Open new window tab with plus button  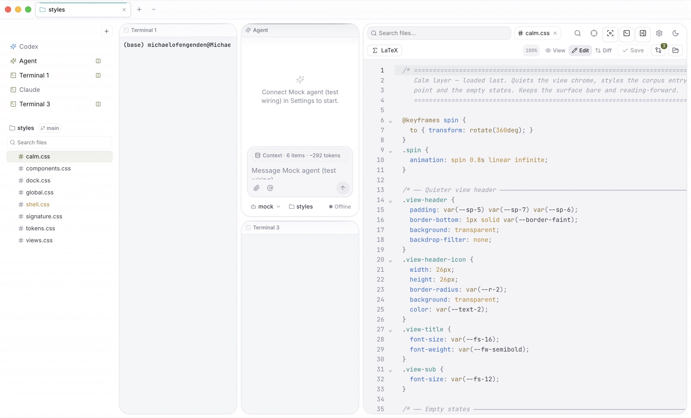tap(139, 9)
